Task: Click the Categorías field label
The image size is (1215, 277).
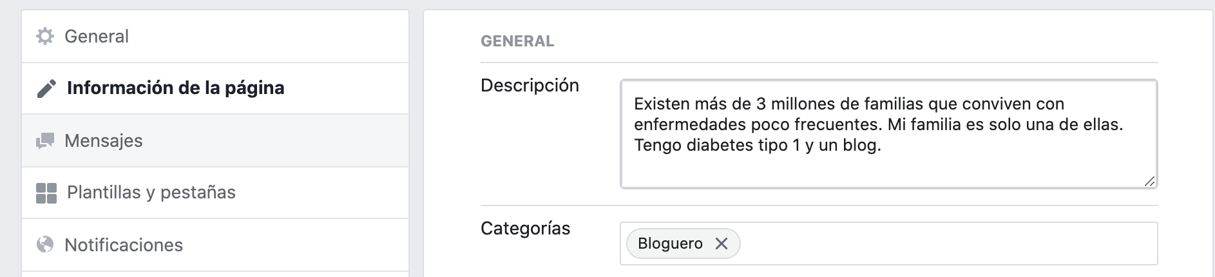Action: click(x=525, y=229)
